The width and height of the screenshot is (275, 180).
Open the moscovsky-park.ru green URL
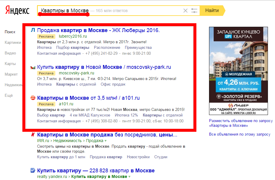[77, 73]
